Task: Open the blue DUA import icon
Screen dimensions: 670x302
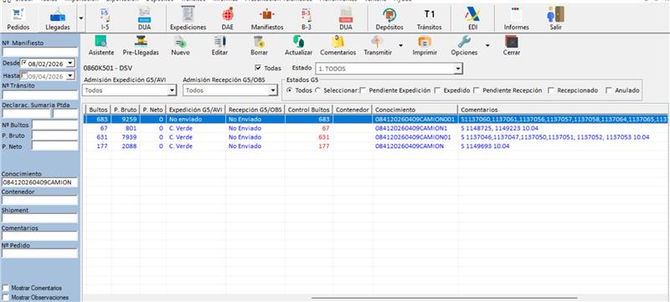Action: [x=144, y=19]
